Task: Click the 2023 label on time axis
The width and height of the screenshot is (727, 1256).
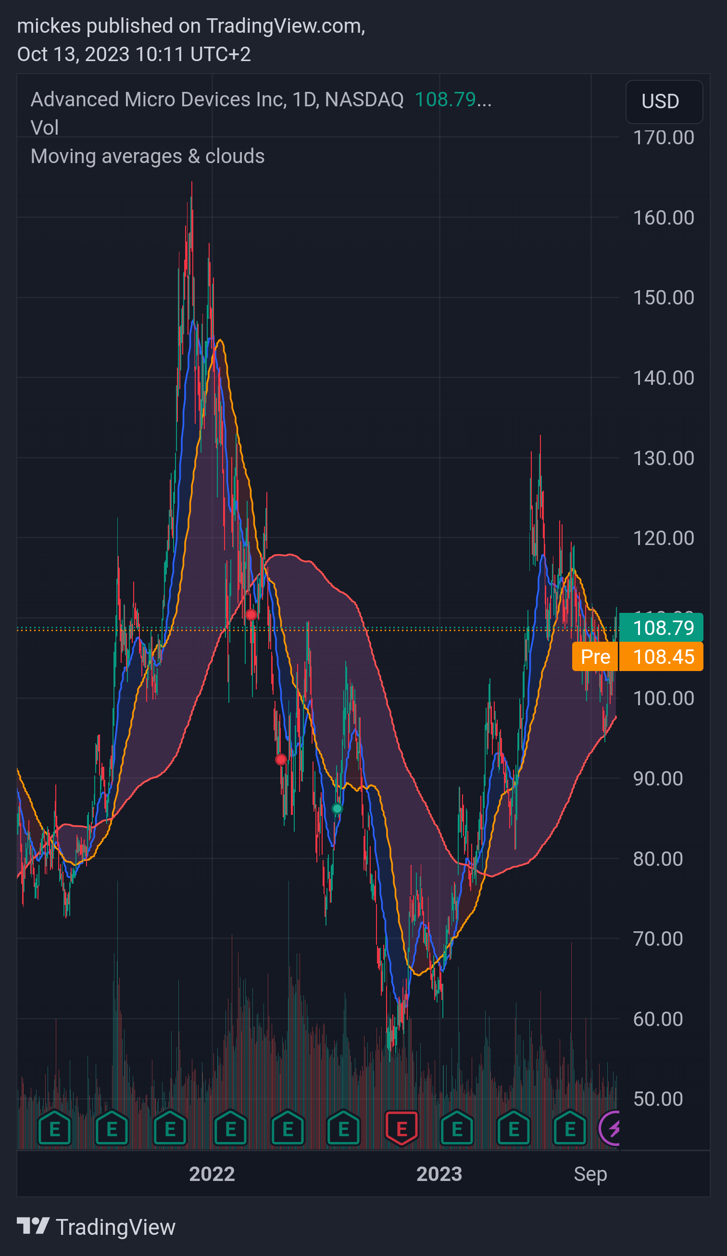Action: click(x=439, y=1174)
